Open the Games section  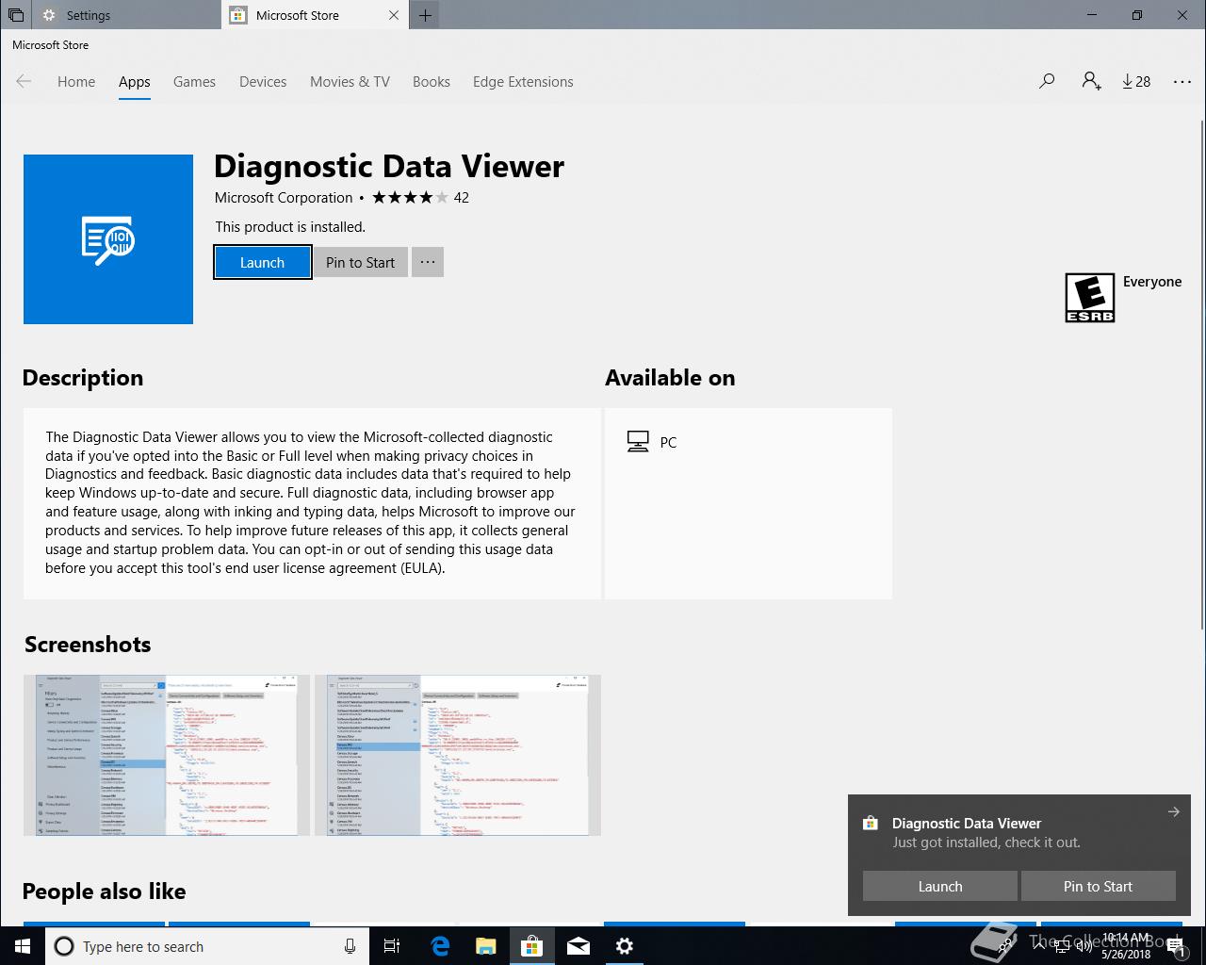coord(194,82)
